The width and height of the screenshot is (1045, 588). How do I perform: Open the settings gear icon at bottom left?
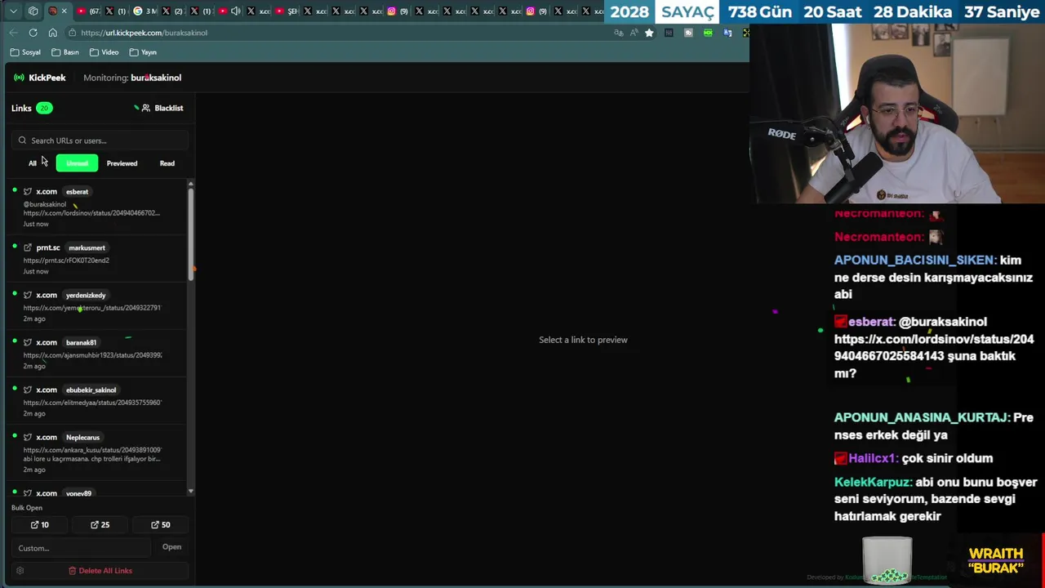(20, 571)
